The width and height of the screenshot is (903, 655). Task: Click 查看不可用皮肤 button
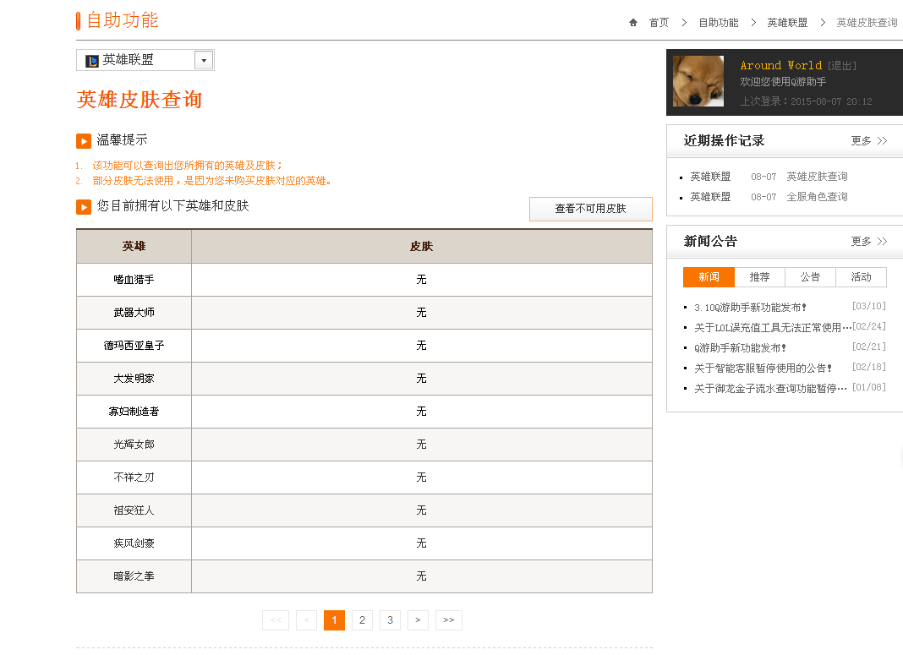click(x=590, y=209)
